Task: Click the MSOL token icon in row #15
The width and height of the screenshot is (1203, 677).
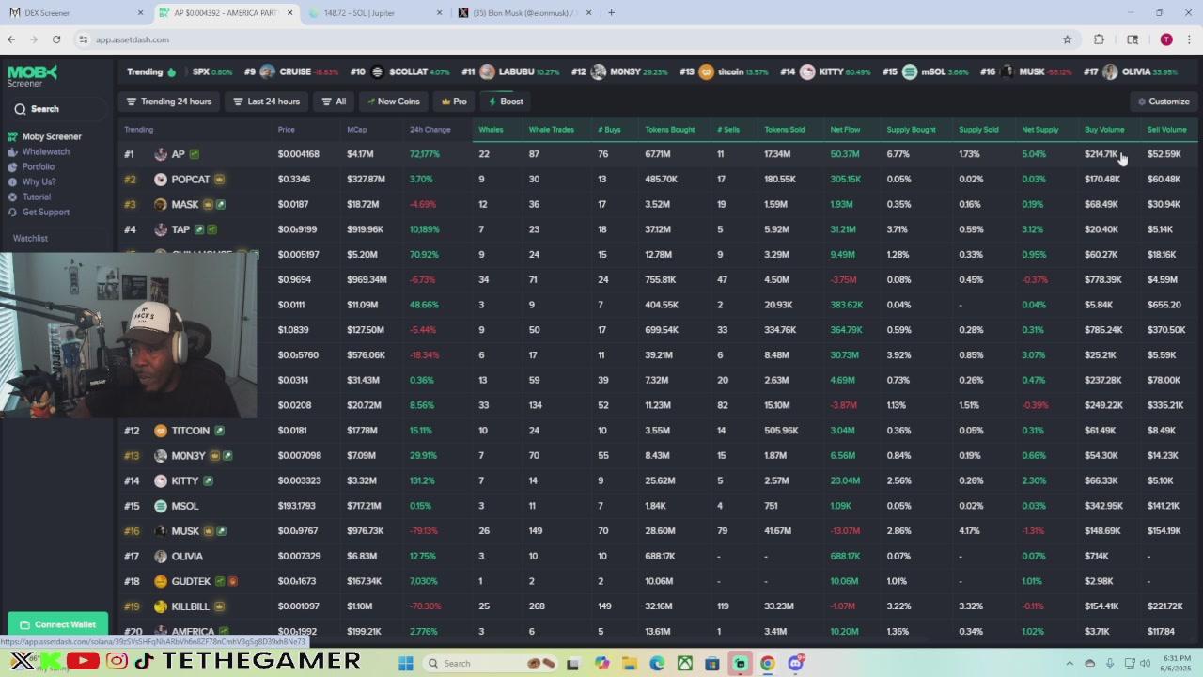Action: tap(161, 506)
